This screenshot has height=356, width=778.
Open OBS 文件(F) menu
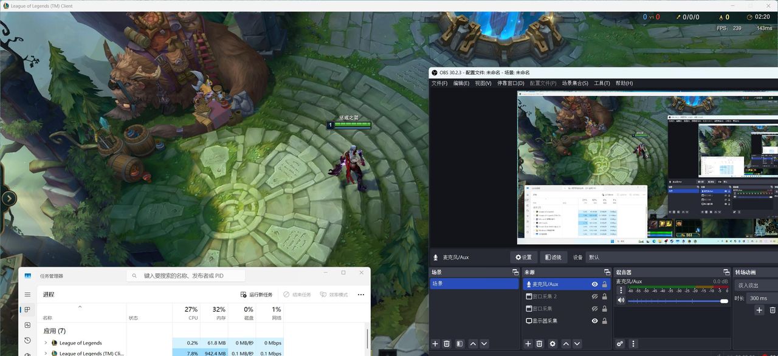click(439, 83)
